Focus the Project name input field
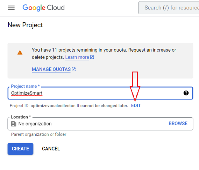The width and height of the screenshot is (199, 170). [100, 93]
